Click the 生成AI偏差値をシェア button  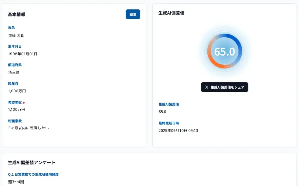pos(224,87)
